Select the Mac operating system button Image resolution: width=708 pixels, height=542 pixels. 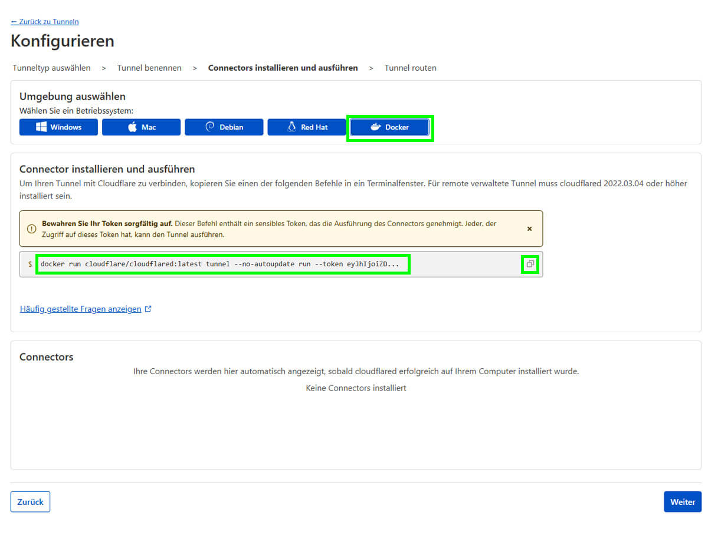(x=141, y=127)
